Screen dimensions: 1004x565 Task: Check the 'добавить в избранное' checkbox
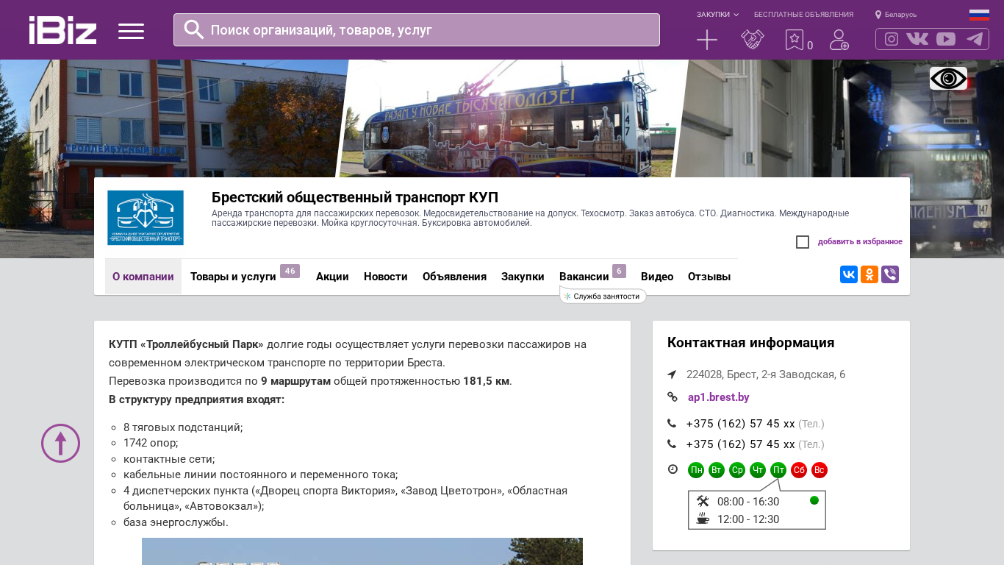803,242
